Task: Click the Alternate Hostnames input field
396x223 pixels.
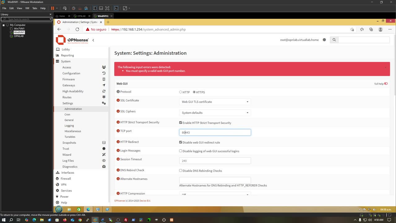Action: point(215,180)
